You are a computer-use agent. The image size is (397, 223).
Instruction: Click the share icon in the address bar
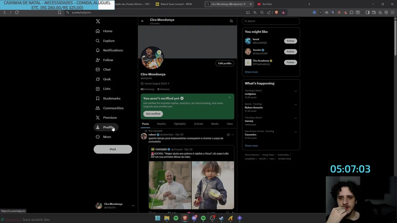click(x=269, y=12)
